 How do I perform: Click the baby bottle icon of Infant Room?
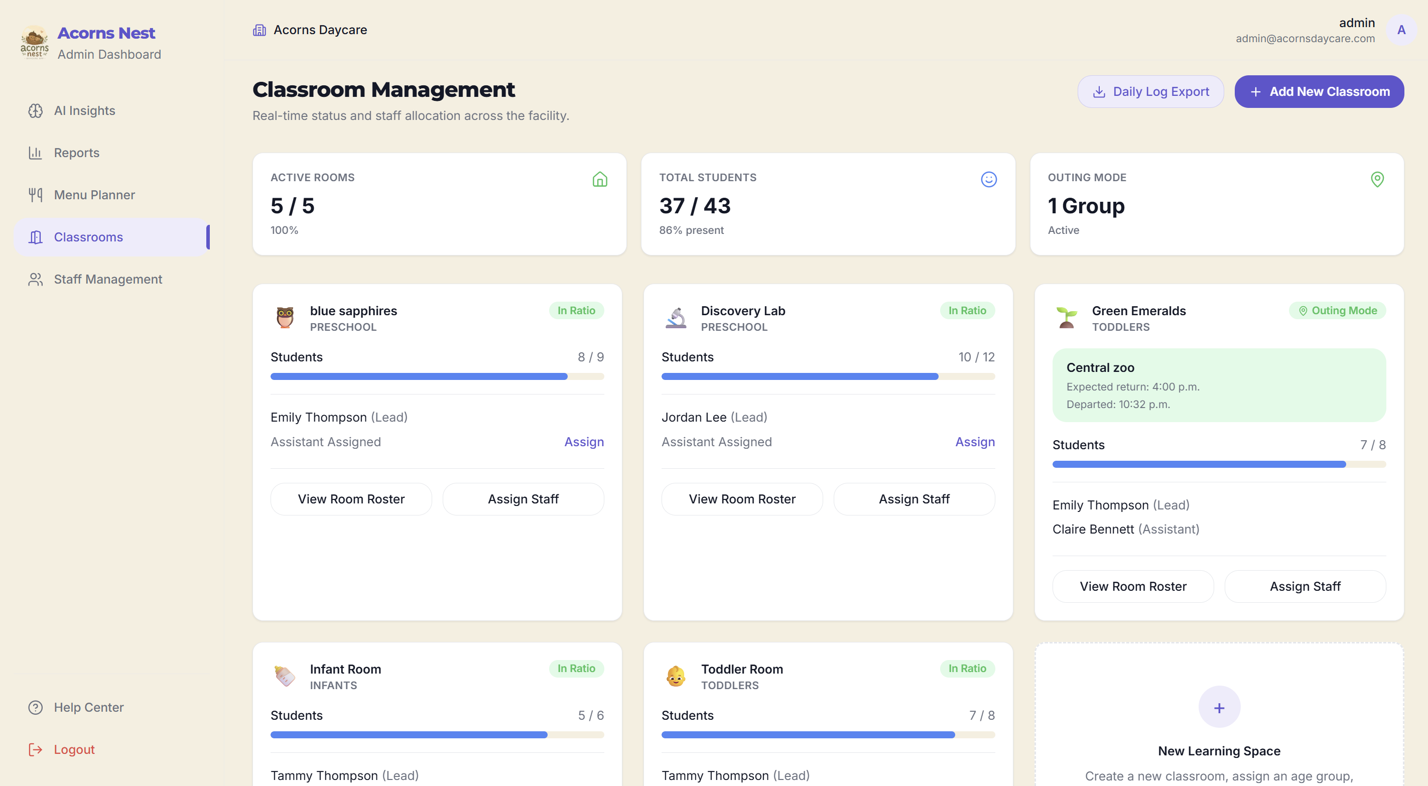tap(285, 676)
